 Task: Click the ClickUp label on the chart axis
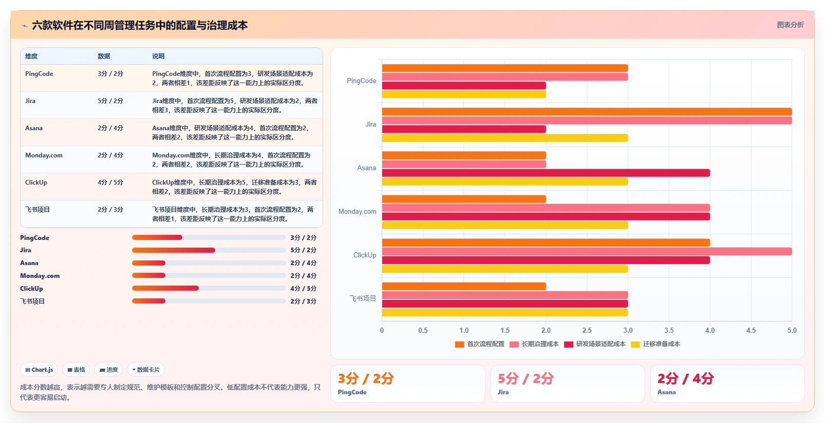click(x=365, y=255)
